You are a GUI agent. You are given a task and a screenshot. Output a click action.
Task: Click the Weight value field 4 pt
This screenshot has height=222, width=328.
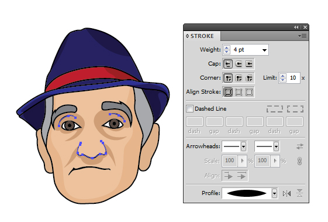point(245,50)
